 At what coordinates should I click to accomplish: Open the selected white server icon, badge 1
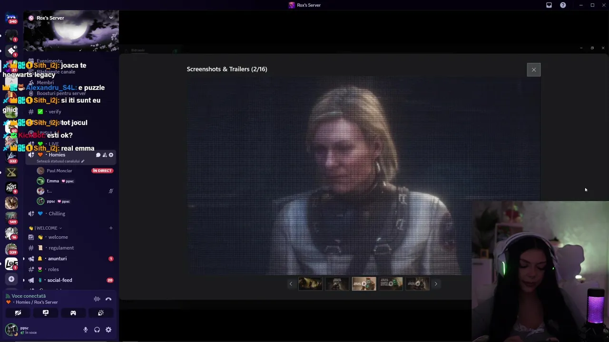point(11,264)
